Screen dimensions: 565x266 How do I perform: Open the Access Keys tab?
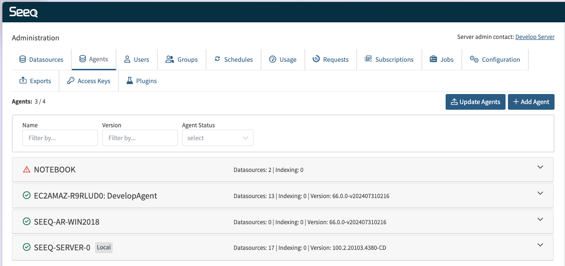pos(88,81)
